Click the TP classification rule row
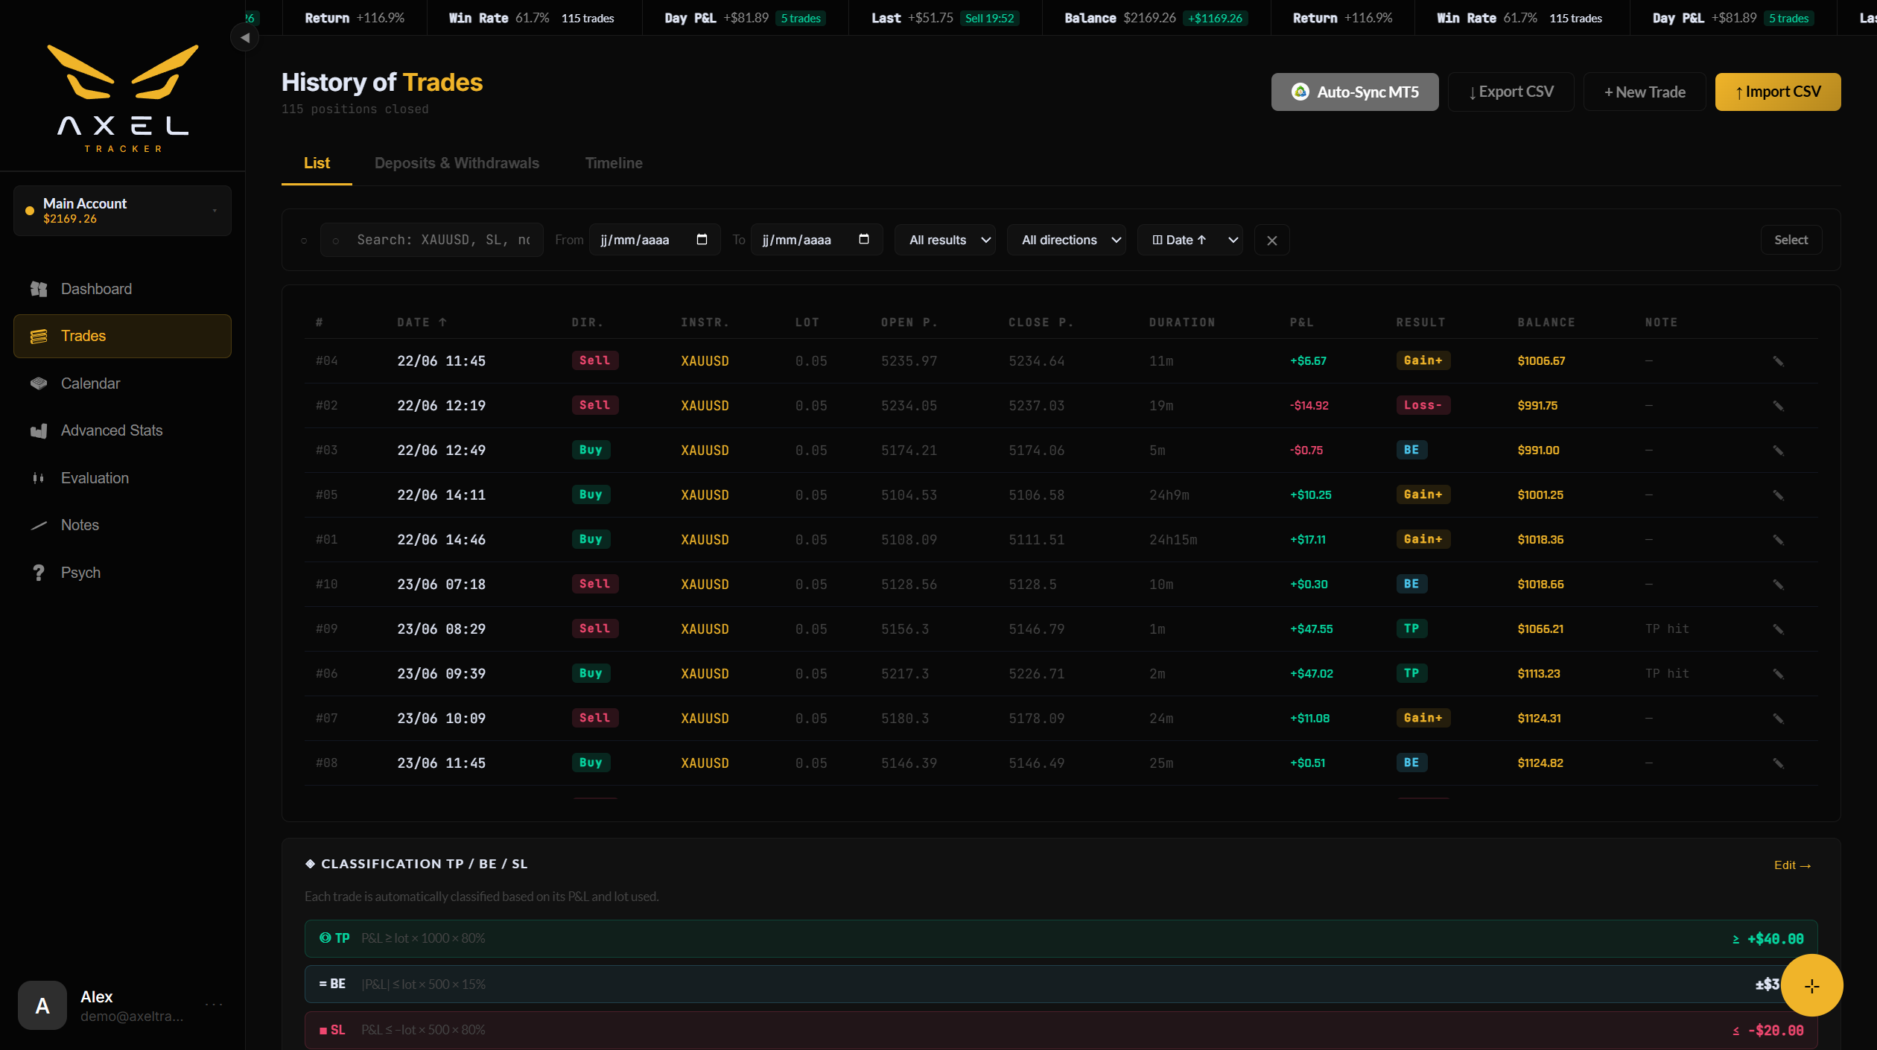This screenshot has width=1877, height=1050. [1061, 938]
